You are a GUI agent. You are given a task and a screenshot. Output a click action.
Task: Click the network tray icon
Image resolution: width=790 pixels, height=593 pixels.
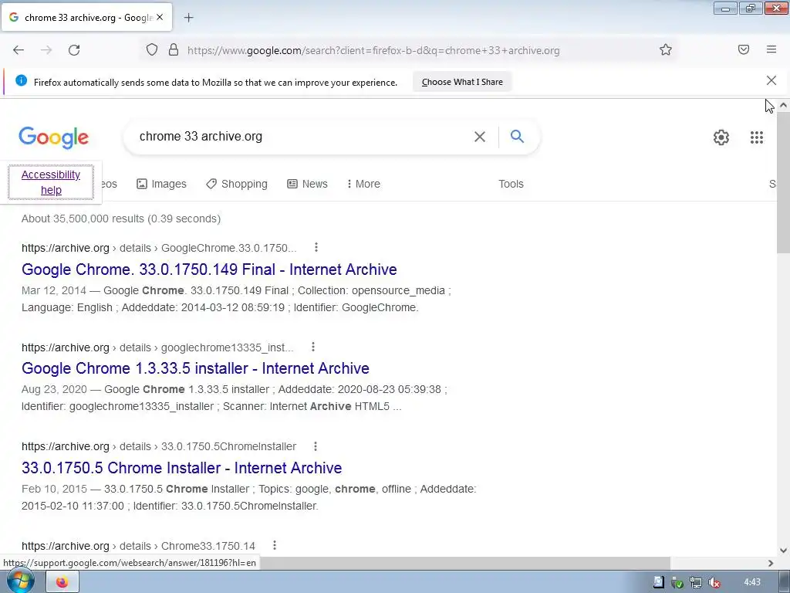click(x=695, y=582)
